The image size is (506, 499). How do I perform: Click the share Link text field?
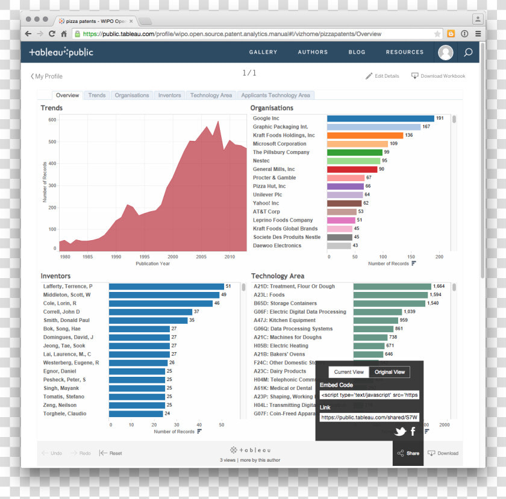click(369, 417)
